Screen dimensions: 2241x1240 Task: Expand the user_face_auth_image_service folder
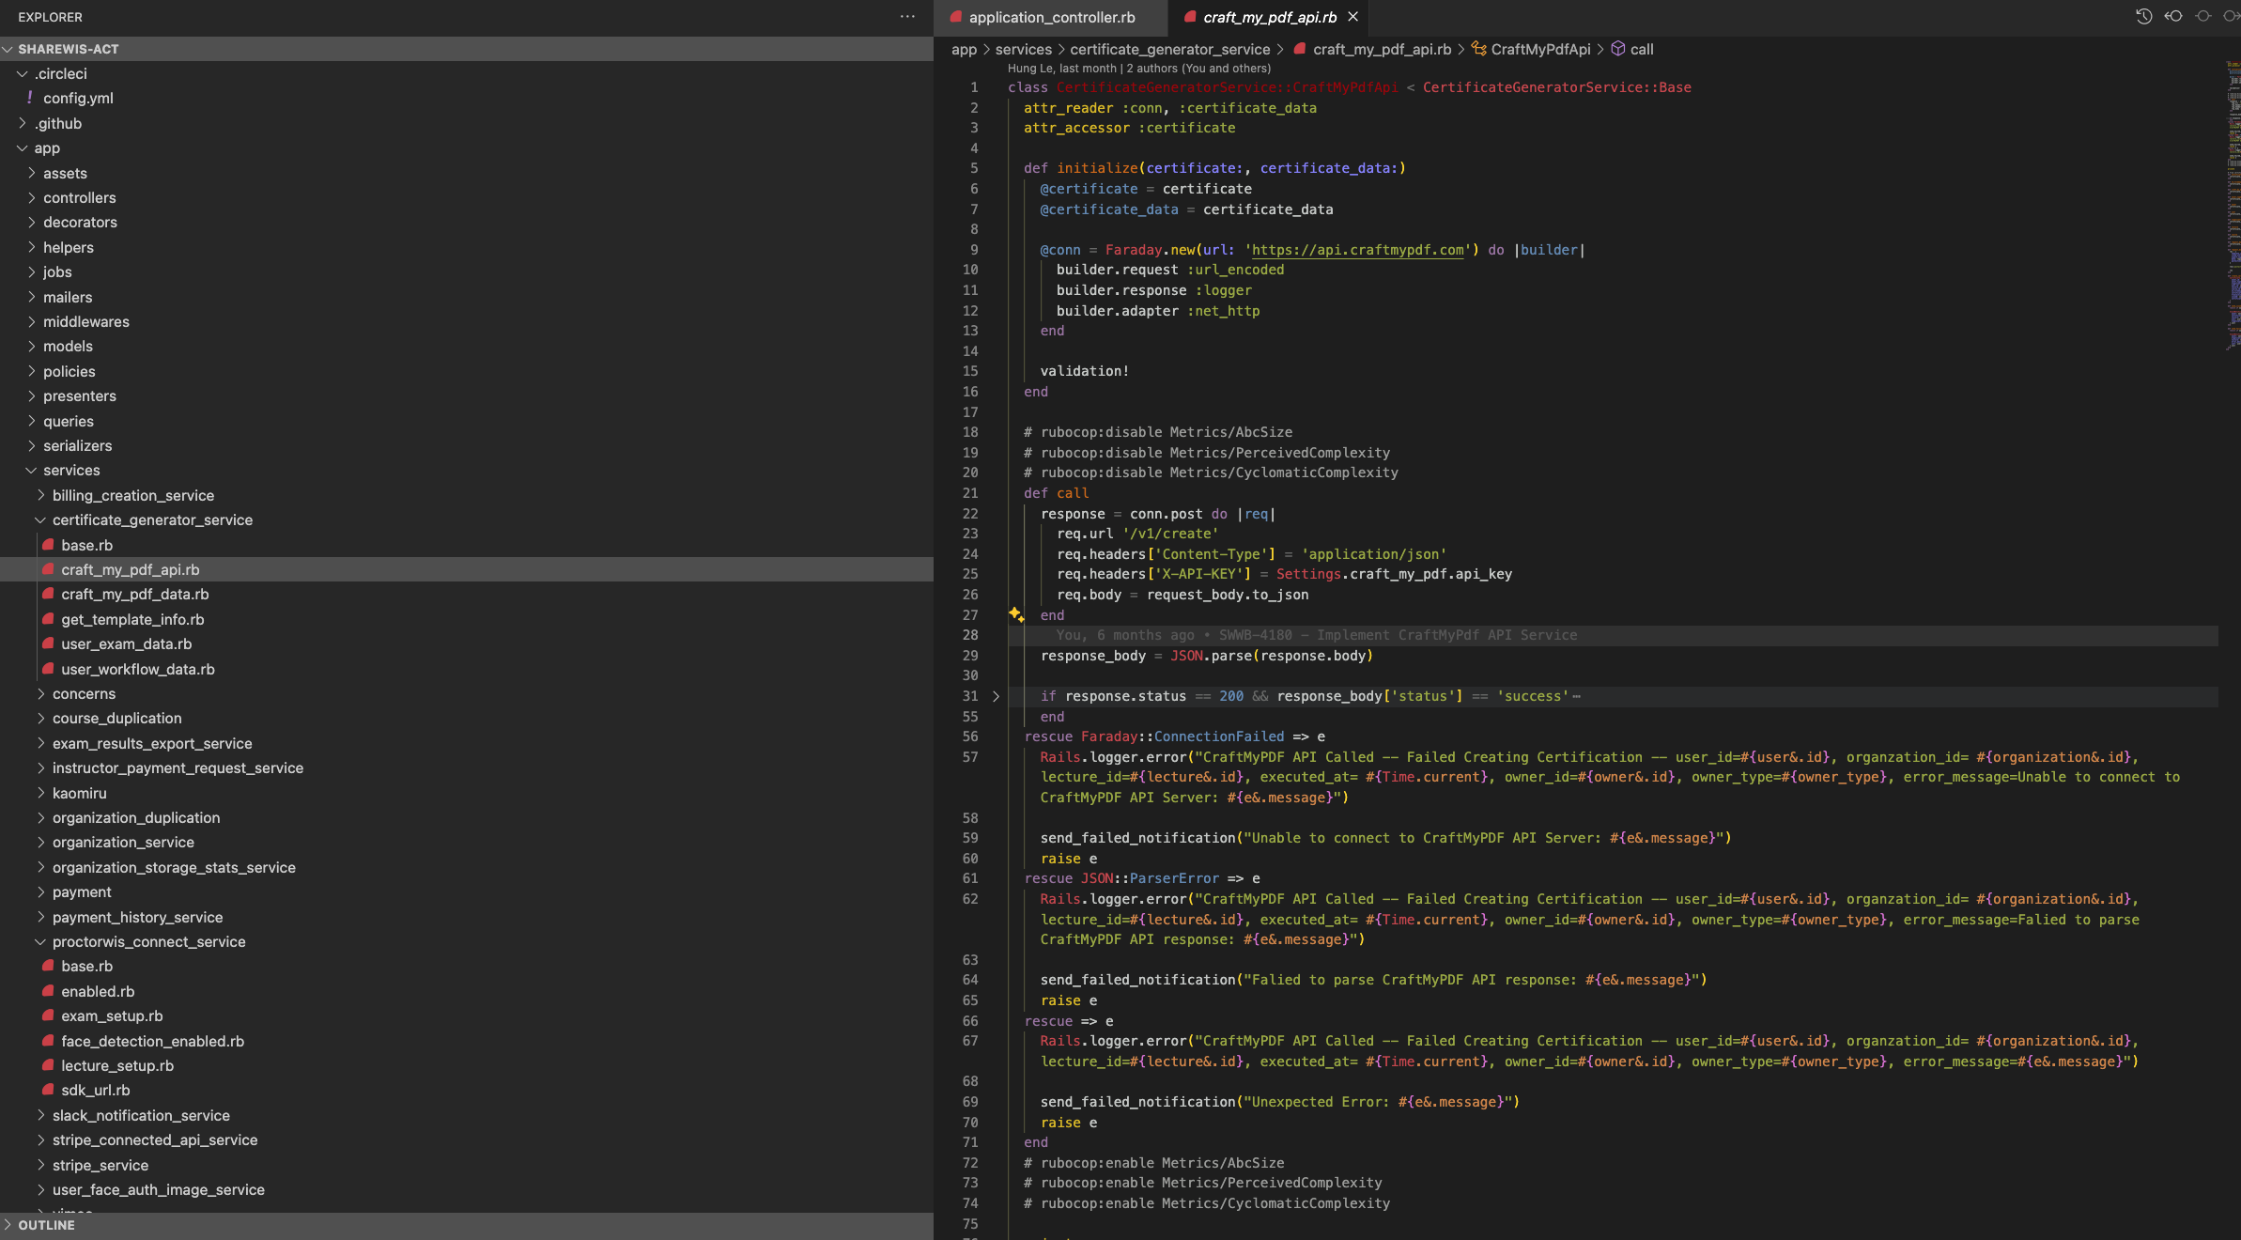coord(467,1189)
